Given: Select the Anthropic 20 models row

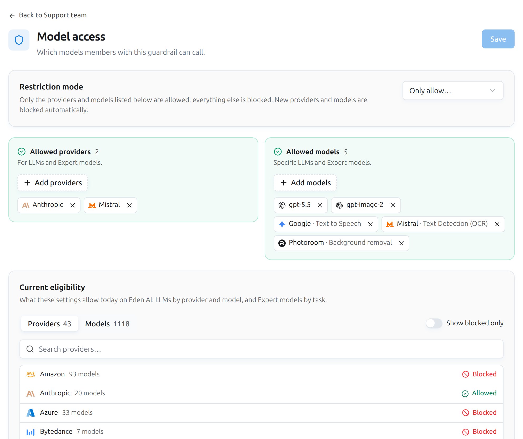Looking at the screenshot, I should 261,393.
